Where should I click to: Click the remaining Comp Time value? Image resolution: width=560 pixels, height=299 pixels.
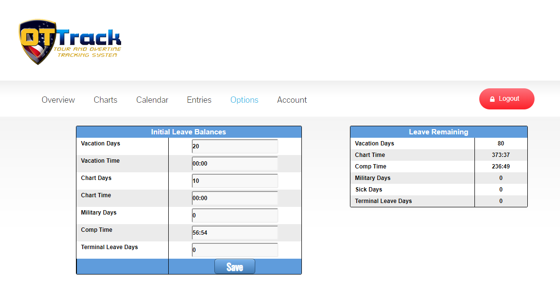click(x=500, y=167)
